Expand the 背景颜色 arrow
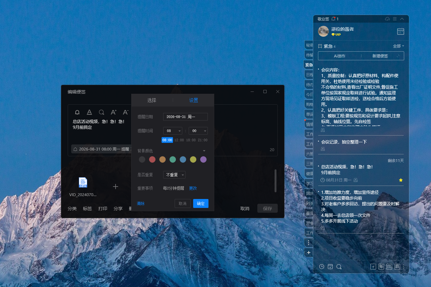The height and width of the screenshot is (287, 431). coord(204,151)
